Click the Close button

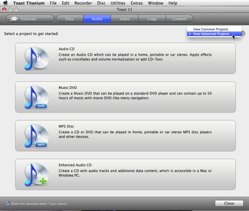pos(229,203)
